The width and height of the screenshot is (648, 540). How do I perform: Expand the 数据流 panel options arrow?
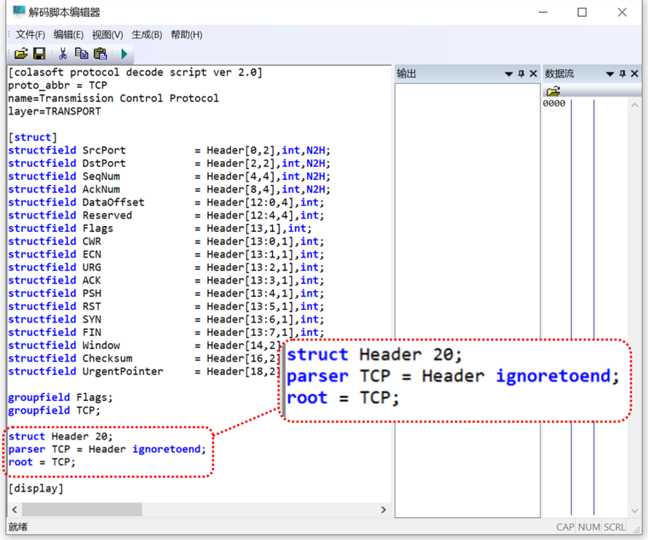(x=610, y=74)
